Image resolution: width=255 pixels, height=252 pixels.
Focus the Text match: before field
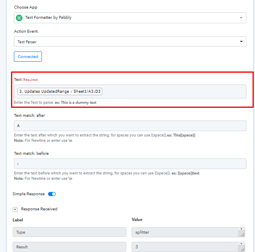130,164
